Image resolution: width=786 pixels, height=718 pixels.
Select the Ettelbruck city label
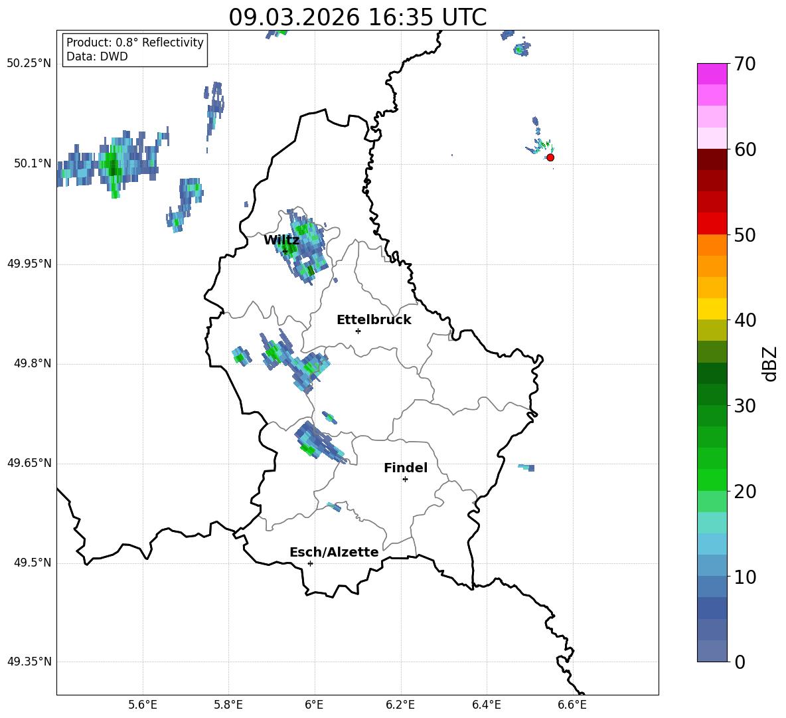[373, 320]
